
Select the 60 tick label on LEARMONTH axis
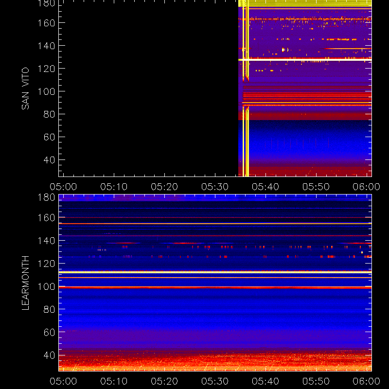point(49,332)
